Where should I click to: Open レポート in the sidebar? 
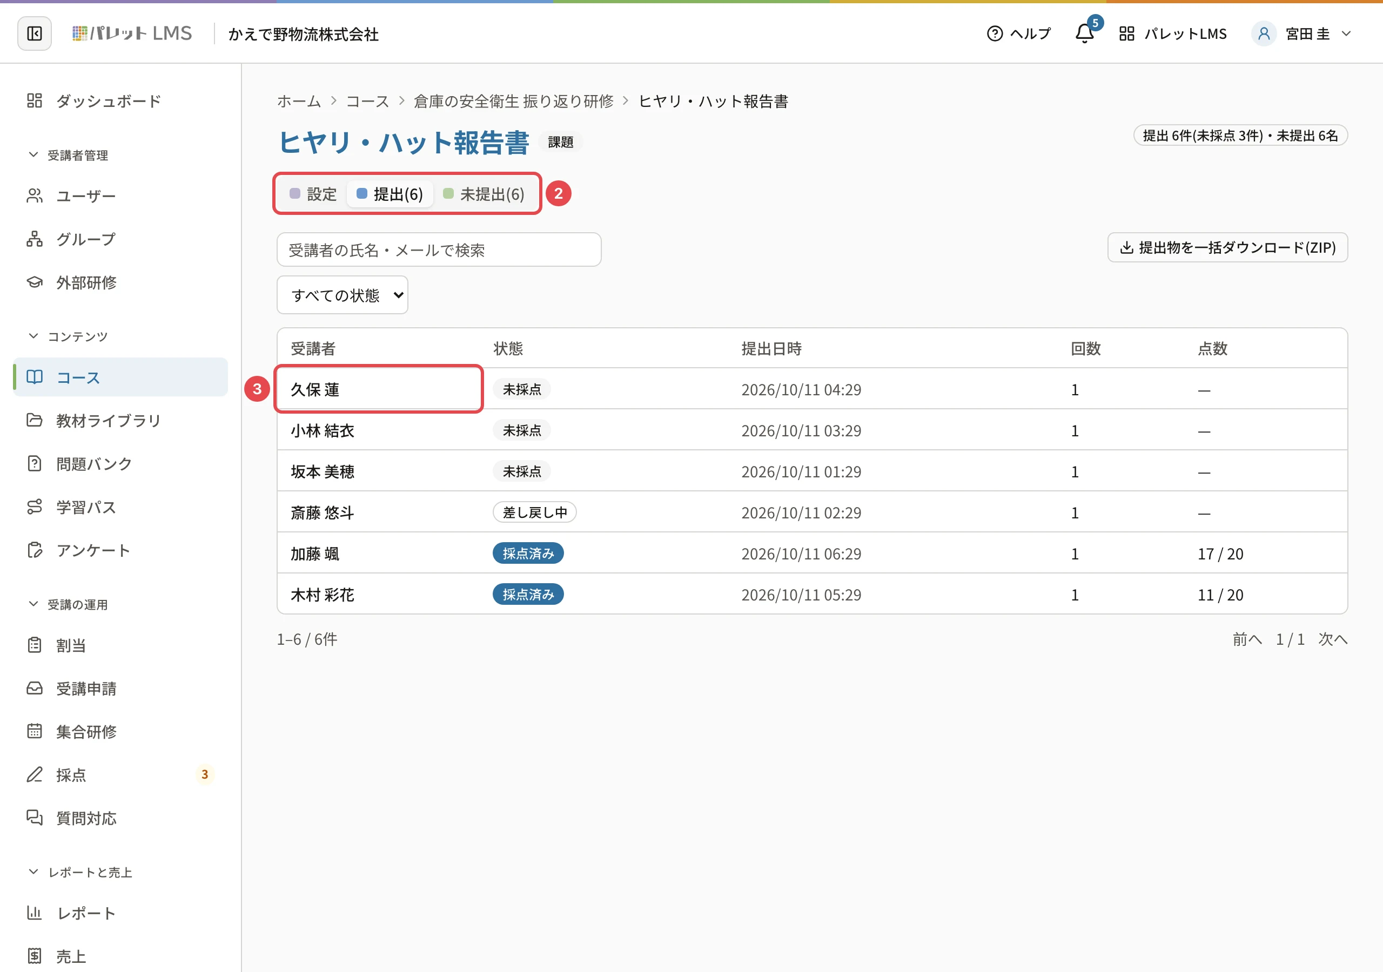pyautogui.click(x=120, y=913)
